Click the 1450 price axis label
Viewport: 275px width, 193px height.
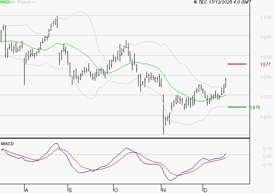point(266,117)
